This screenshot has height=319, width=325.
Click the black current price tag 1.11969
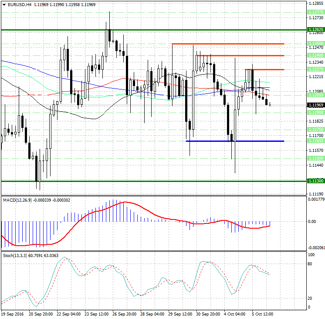[316, 105]
